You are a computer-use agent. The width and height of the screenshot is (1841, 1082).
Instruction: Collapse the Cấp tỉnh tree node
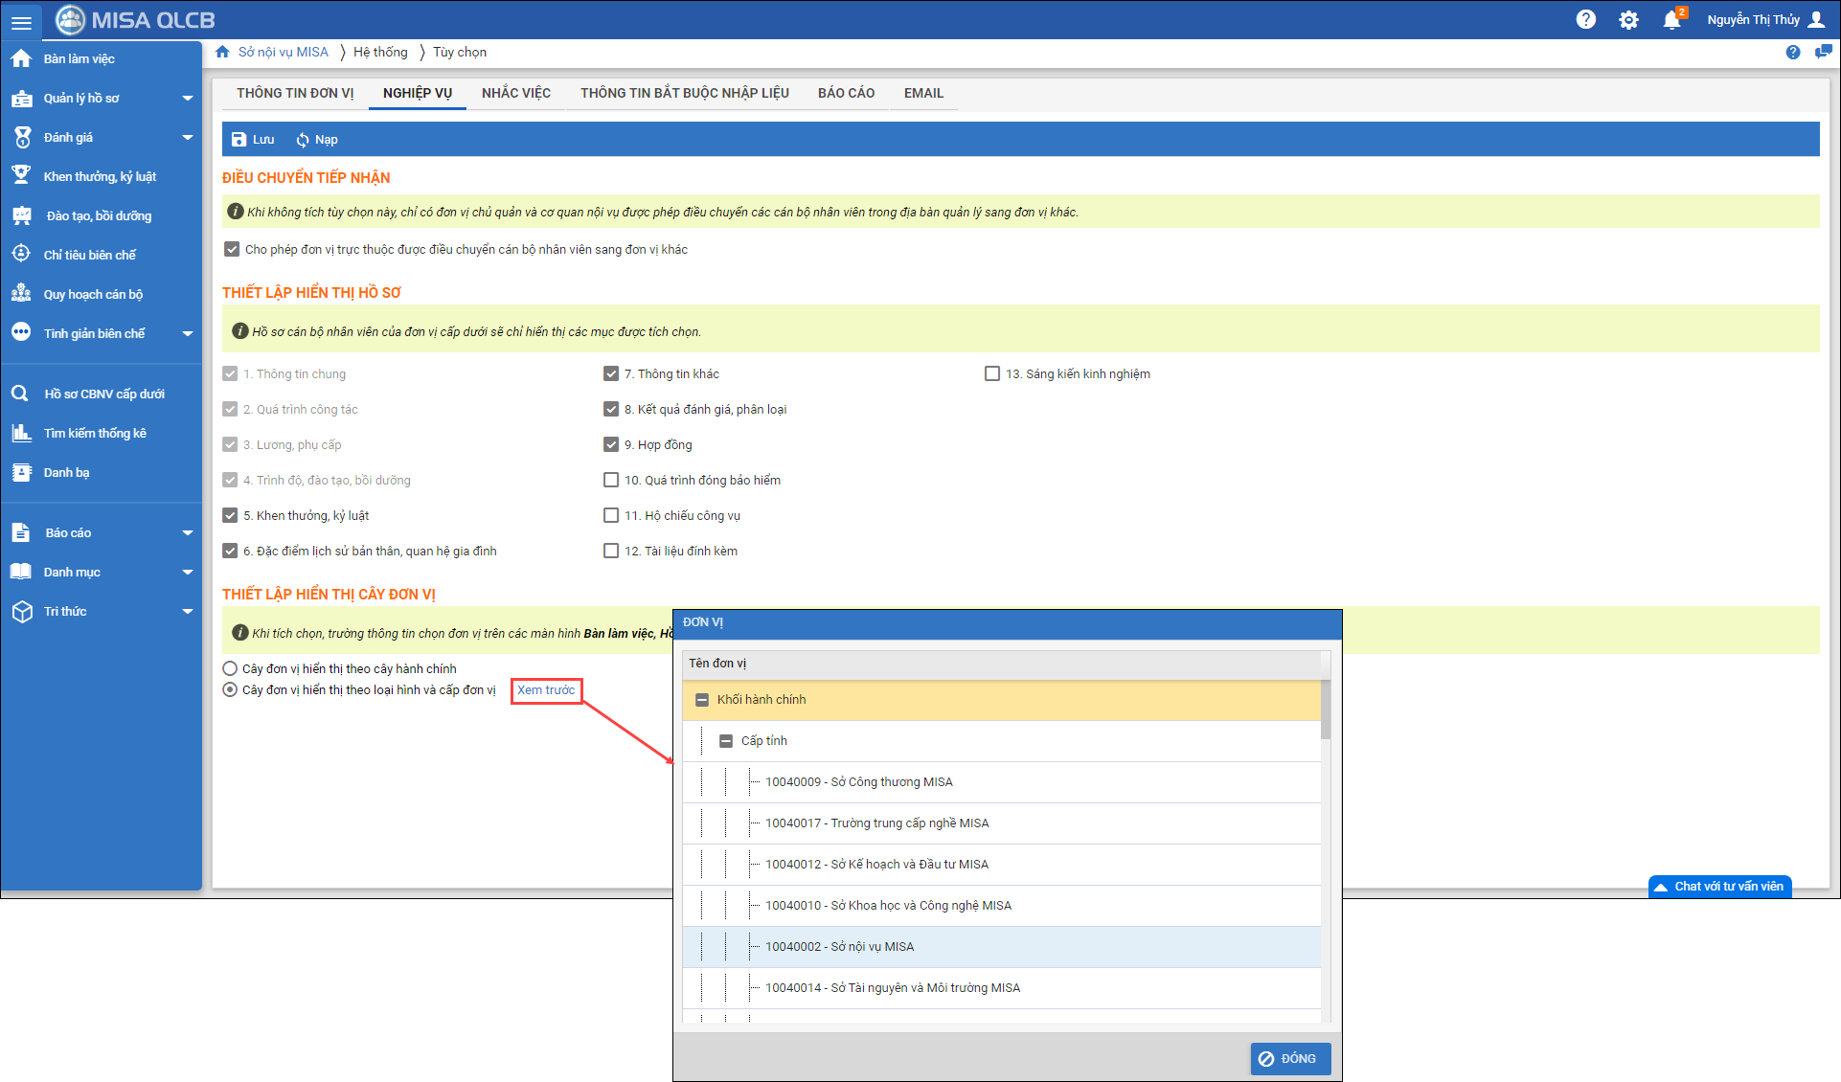pyautogui.click(x=726, y=741)
